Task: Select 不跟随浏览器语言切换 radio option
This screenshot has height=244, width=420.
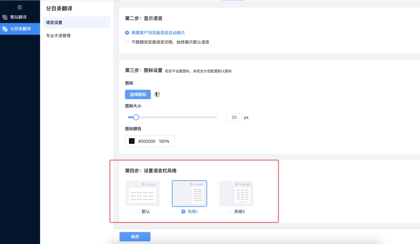Action: pyautogui.click(x=127, y=42)
